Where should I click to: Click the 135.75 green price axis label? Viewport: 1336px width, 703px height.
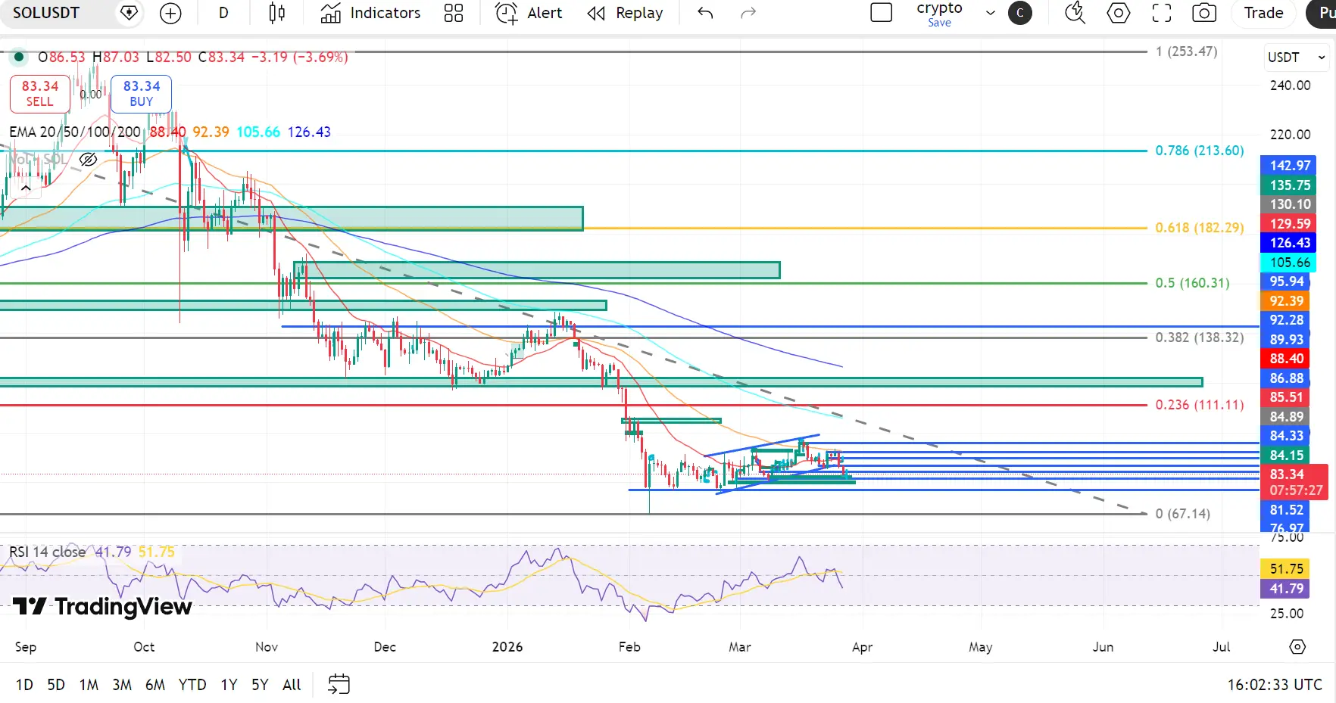1288,185
